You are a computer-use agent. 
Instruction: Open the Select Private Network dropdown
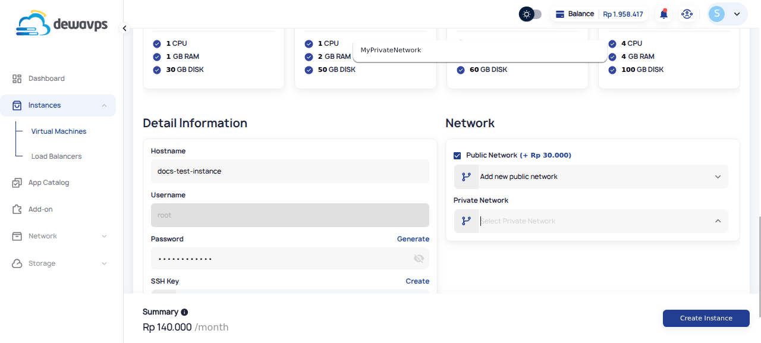(x=595, y=221)
